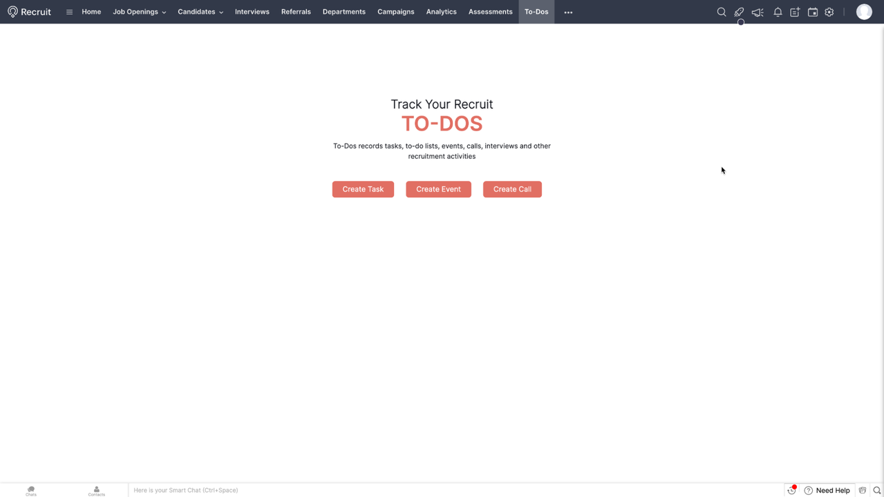The width and height of the screenshot is (884, 497).
Task: Open the settings gear
Action: 829,12
